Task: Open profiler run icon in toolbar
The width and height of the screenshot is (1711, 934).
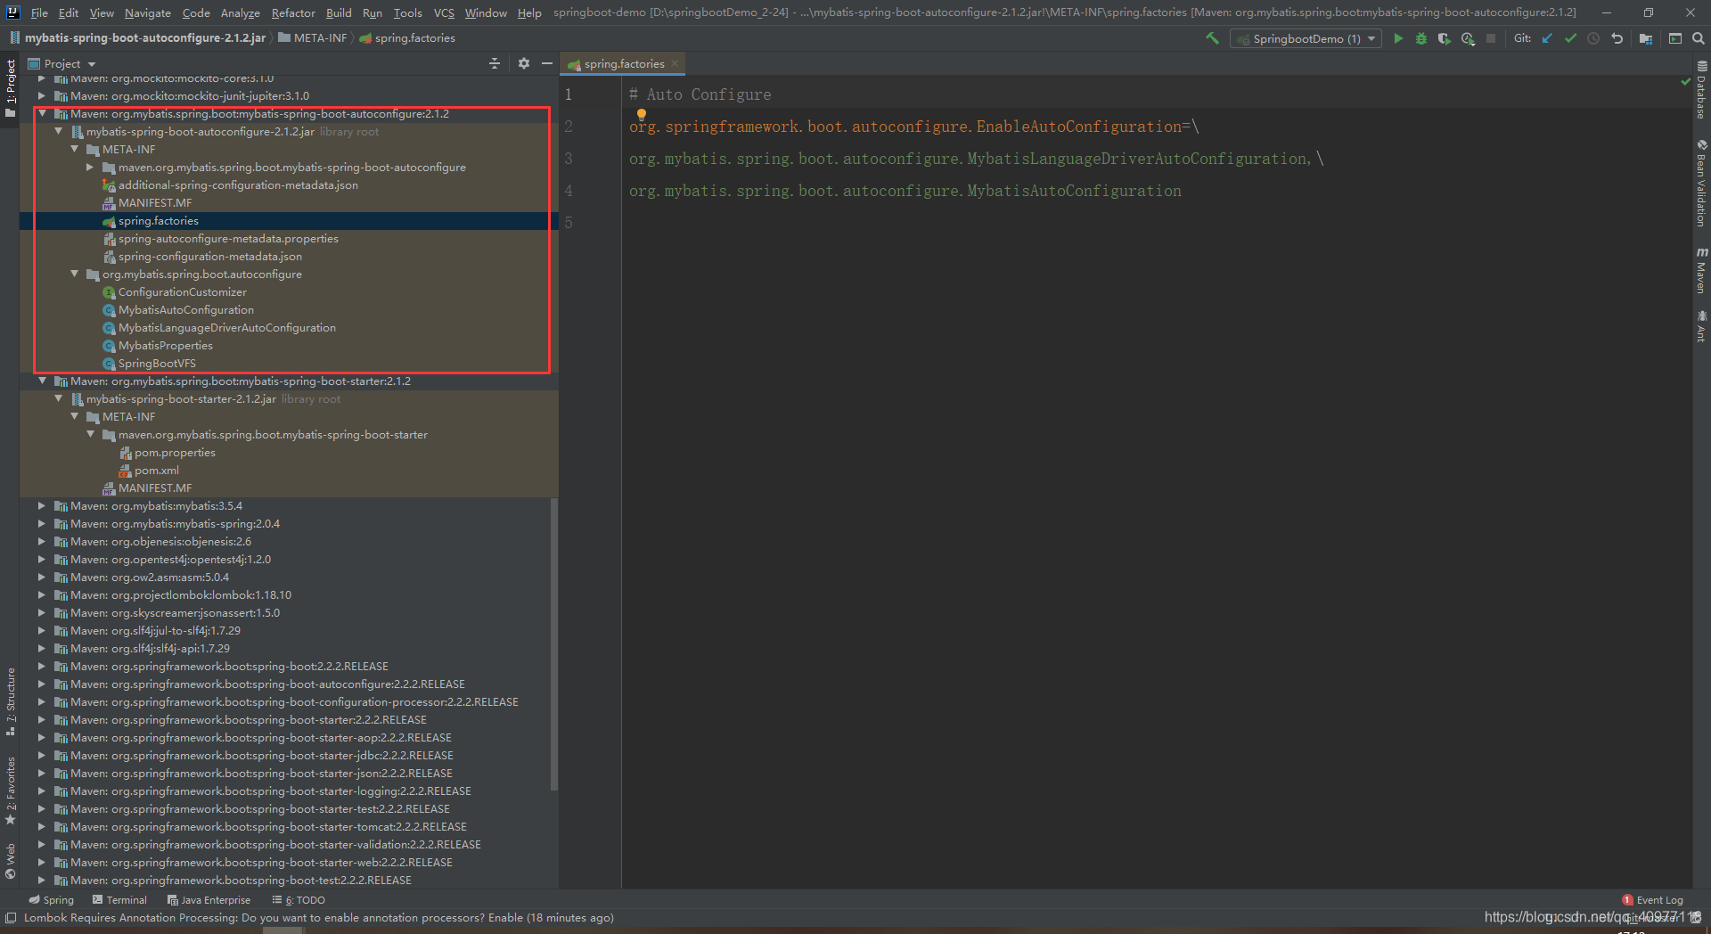Action: (x=1468, y=38)
